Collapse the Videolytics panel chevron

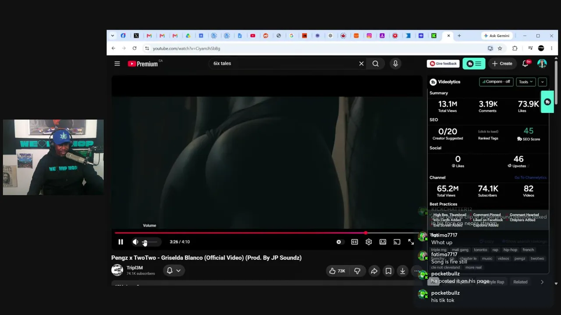point(542,82)
